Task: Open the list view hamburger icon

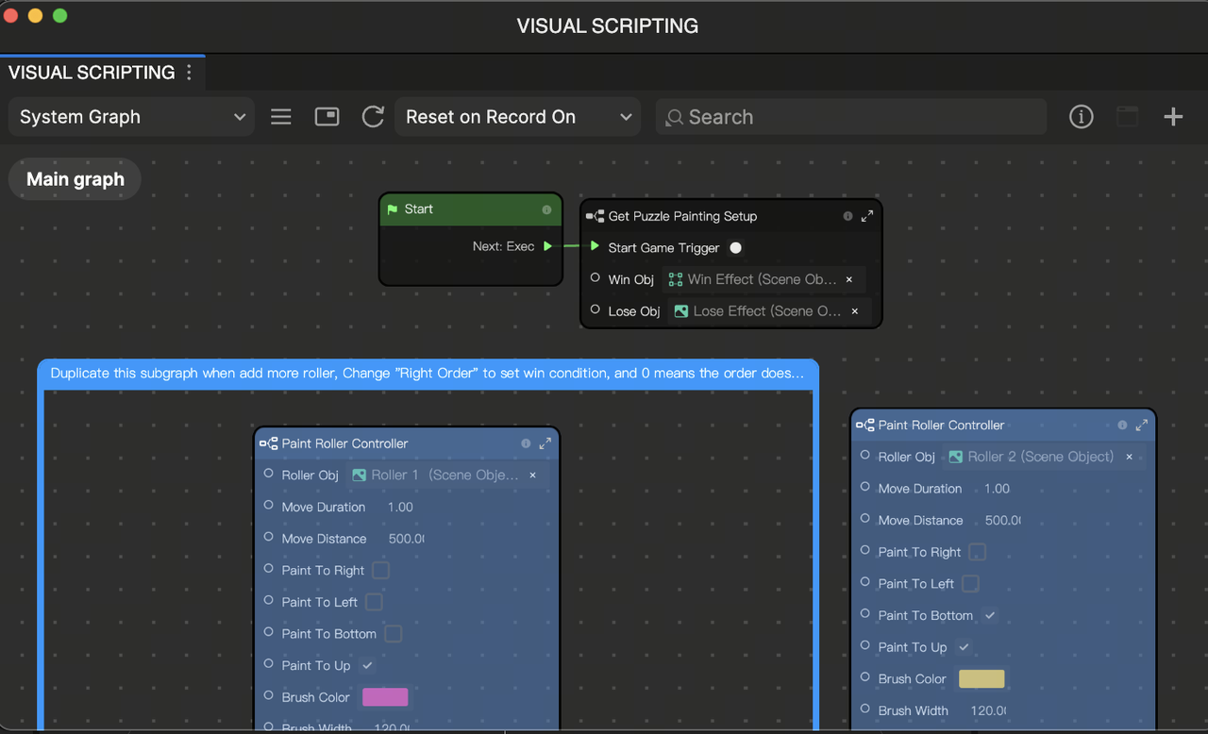Action: click(281, 117)
